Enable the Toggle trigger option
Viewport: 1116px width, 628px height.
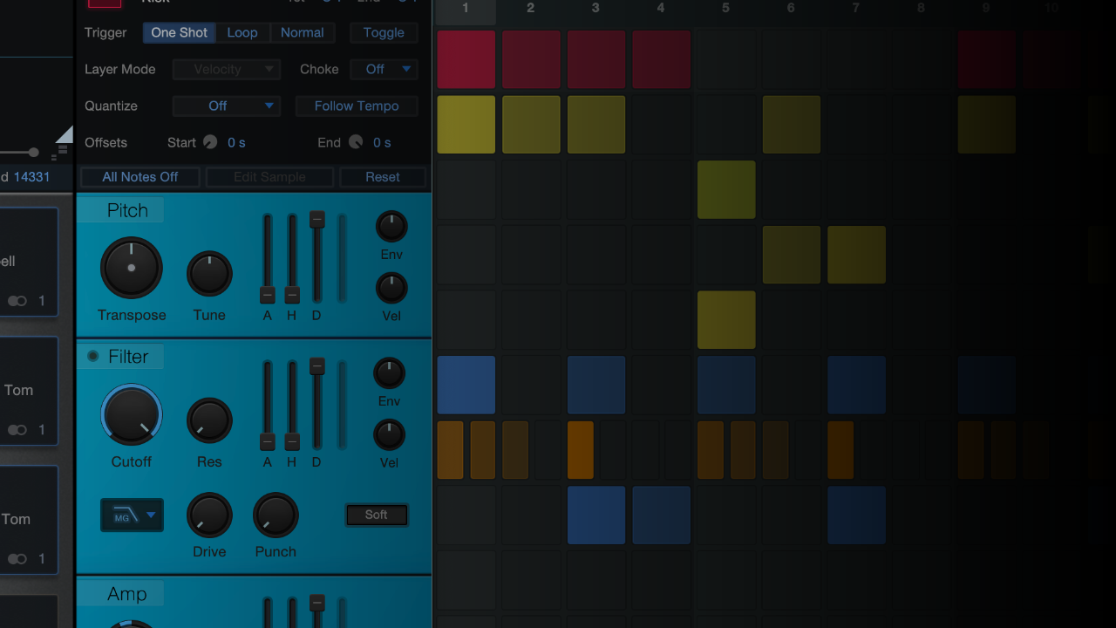(x=384, y=32)
